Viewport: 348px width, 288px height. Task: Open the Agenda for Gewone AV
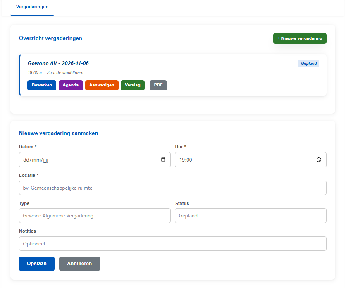[x=71, y=85]
